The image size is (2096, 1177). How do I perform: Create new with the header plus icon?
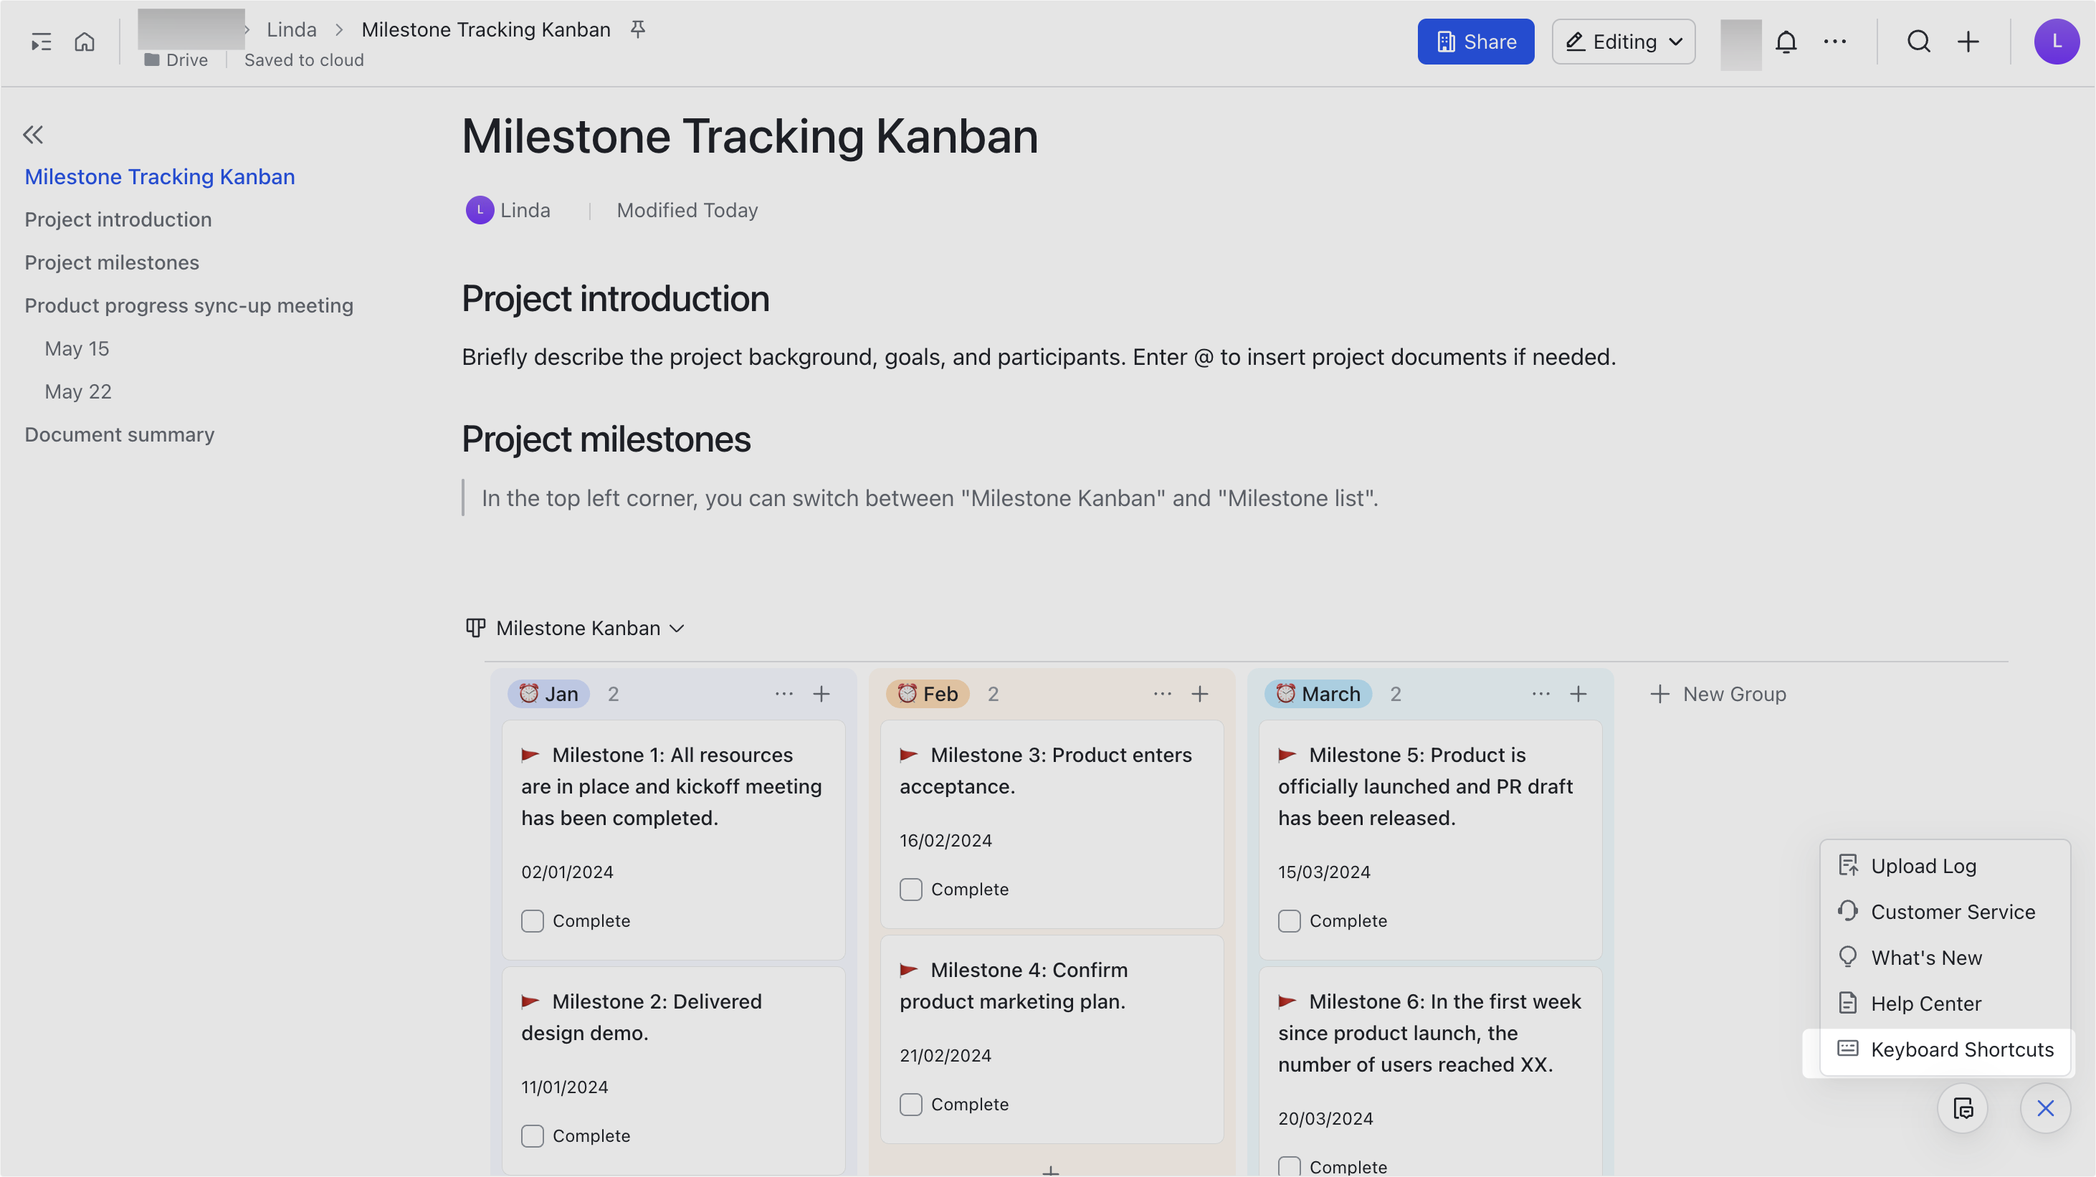[1968, 42]
